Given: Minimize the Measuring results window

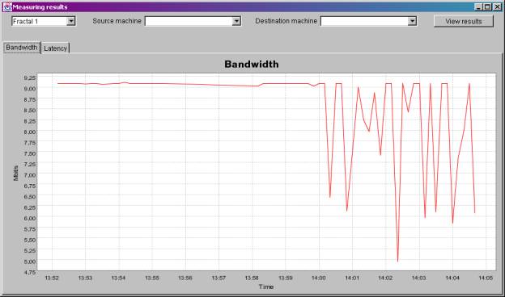Looking at the screenshot, I should (478, 6).
